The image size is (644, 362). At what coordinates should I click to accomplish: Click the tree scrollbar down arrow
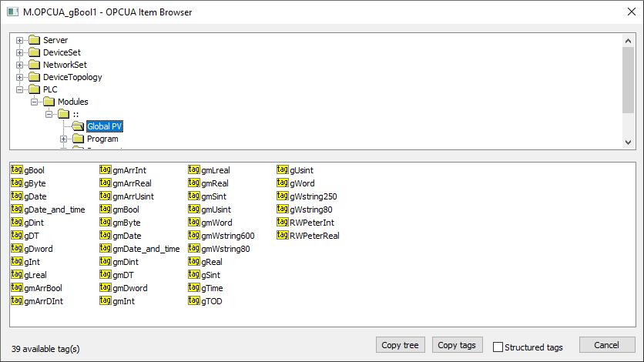pyautogui.click(x=628, y=142)
